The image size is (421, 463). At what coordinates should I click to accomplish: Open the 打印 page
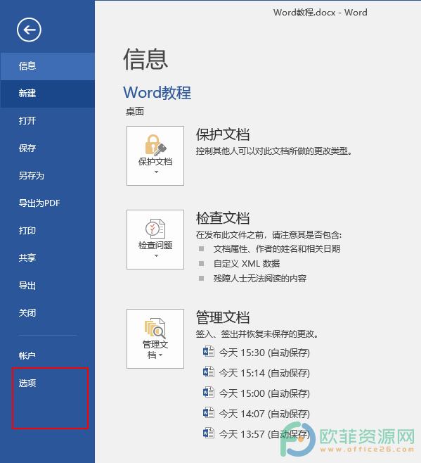pos(48,231)
